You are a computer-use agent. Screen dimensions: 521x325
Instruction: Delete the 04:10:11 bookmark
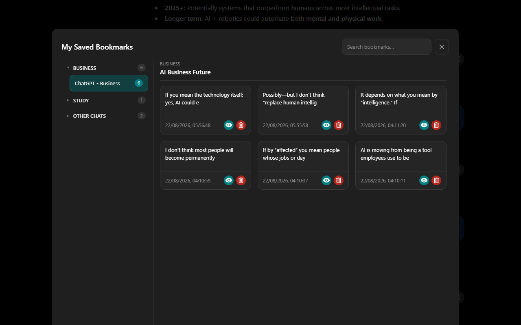pos(436,180)
